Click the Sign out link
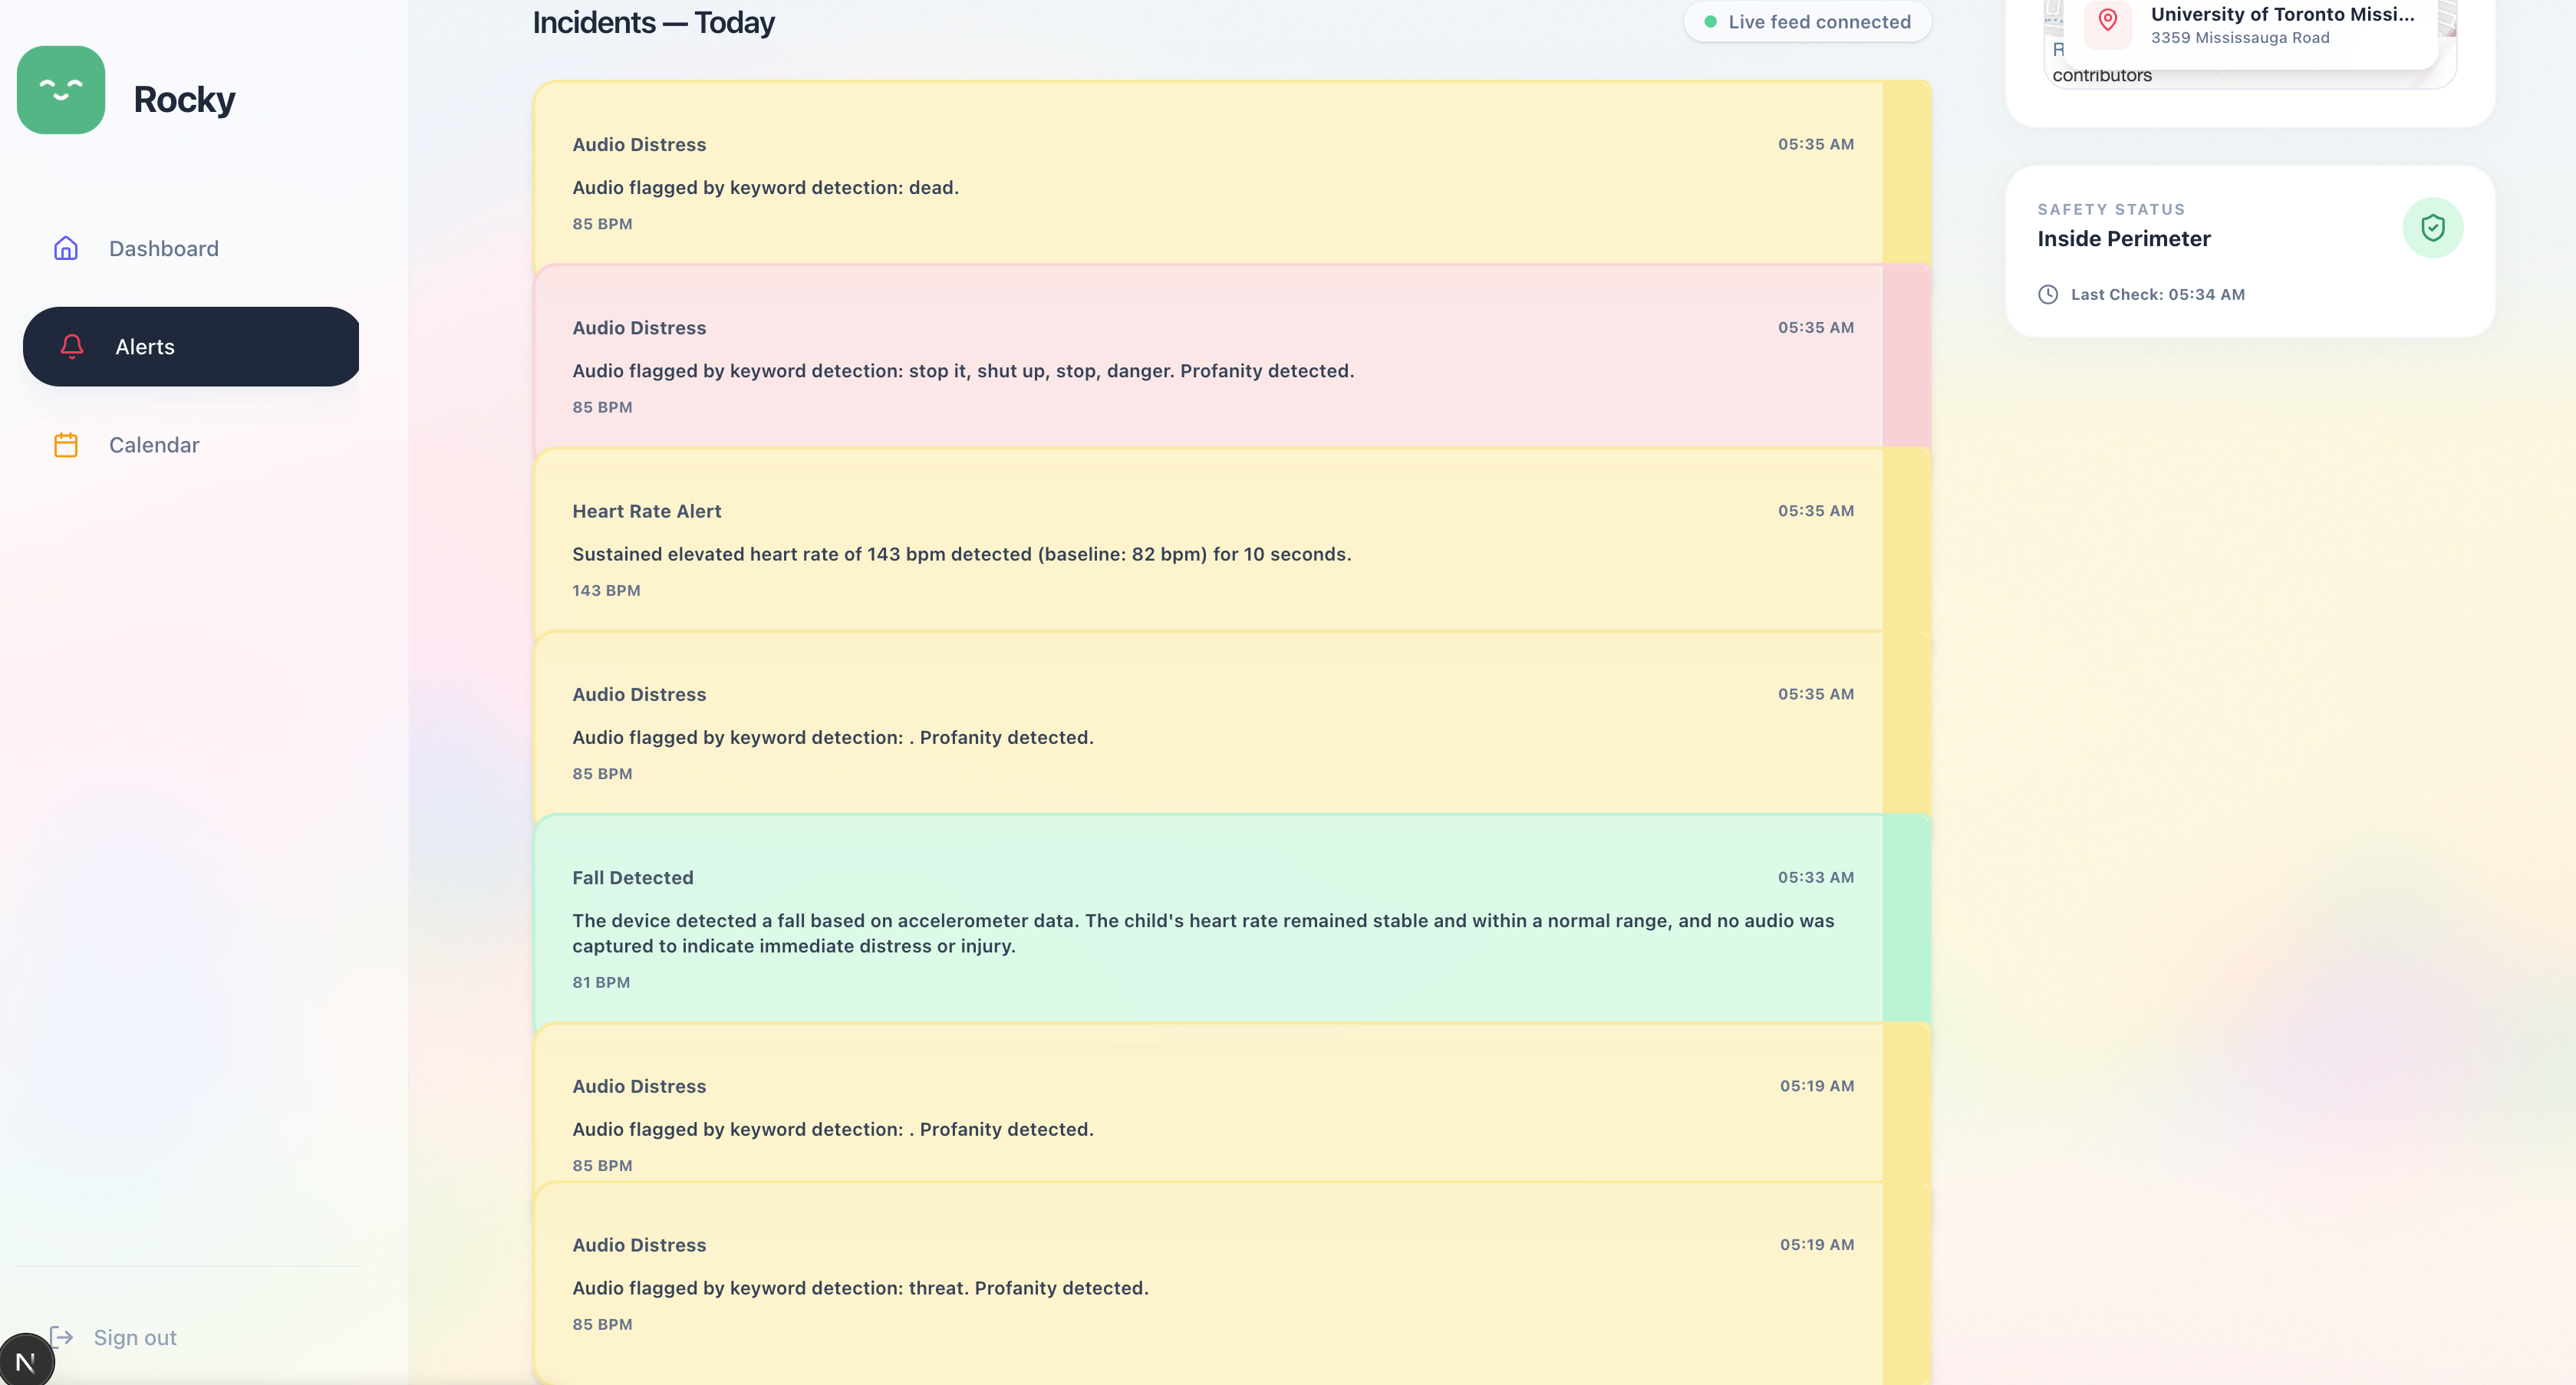 point(135,1337)
